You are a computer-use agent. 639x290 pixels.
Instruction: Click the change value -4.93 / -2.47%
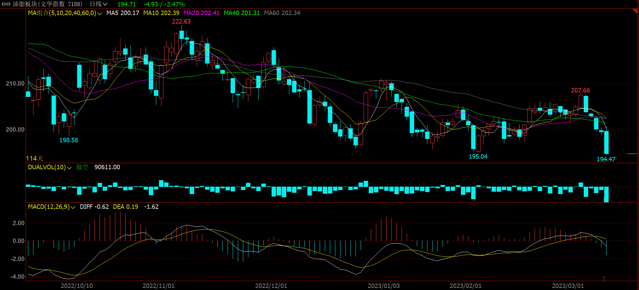click(x=164, y=4)
